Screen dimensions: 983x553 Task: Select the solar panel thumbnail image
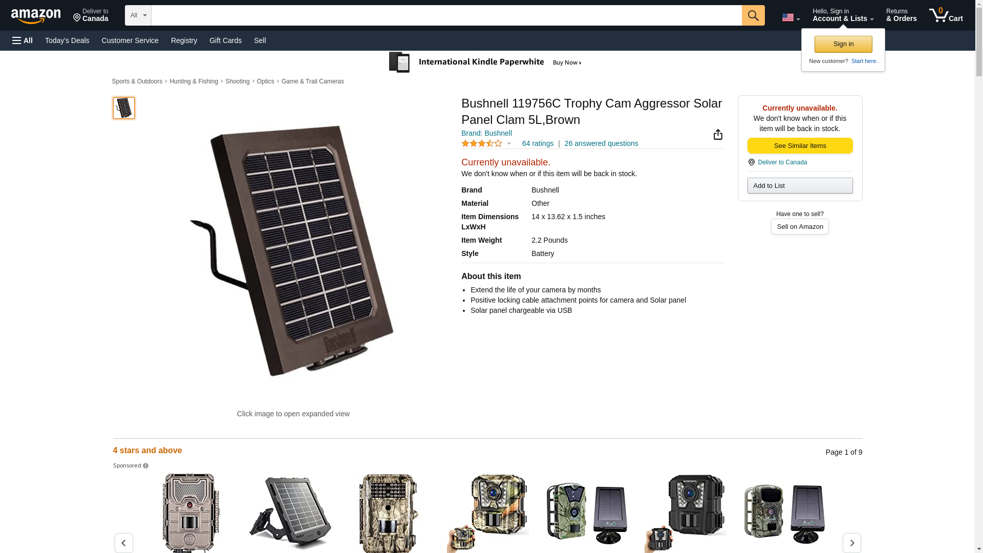[124, 108]
